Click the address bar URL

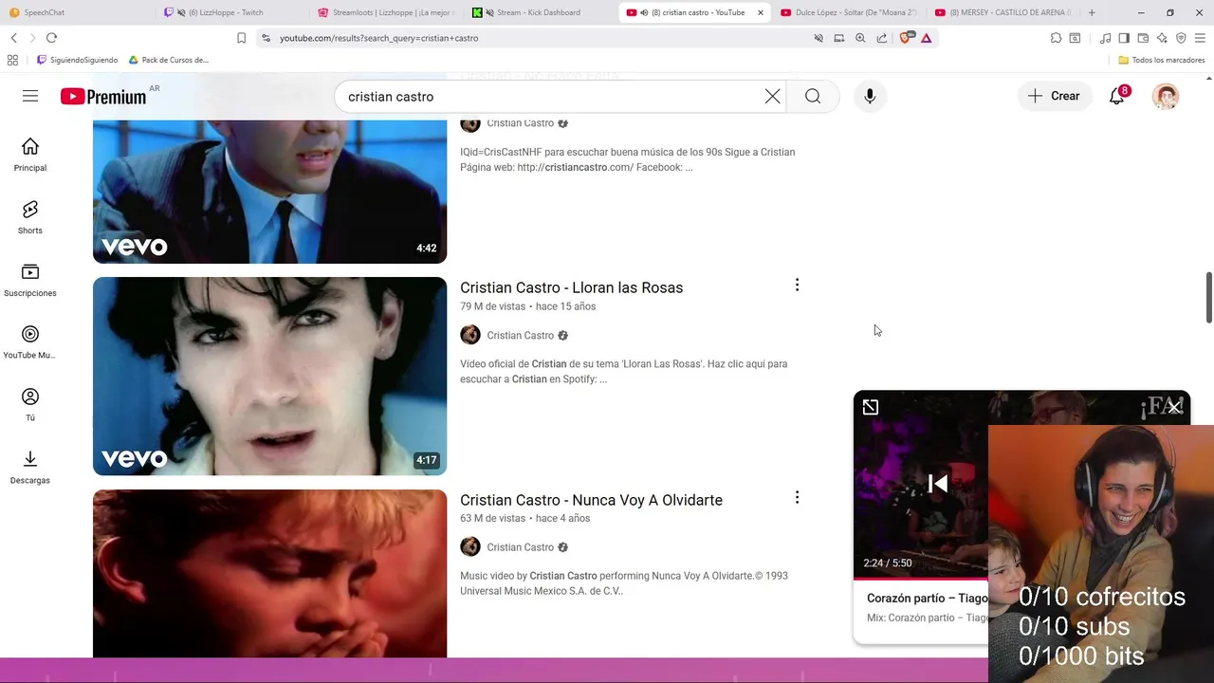pyautogui.click(x=378, y=38)
